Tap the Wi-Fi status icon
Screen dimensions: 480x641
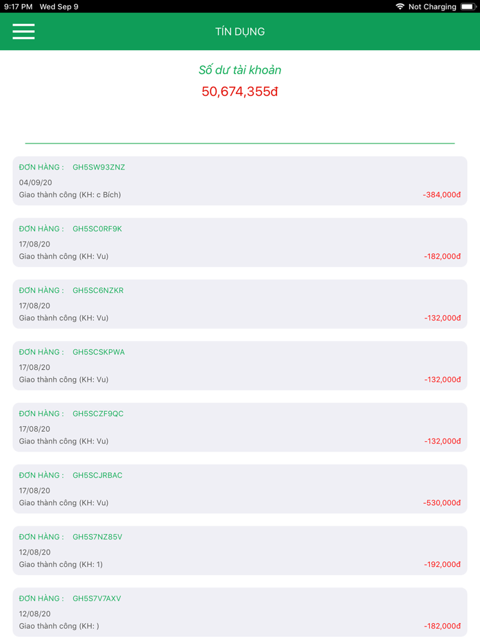tap(400, 7)
